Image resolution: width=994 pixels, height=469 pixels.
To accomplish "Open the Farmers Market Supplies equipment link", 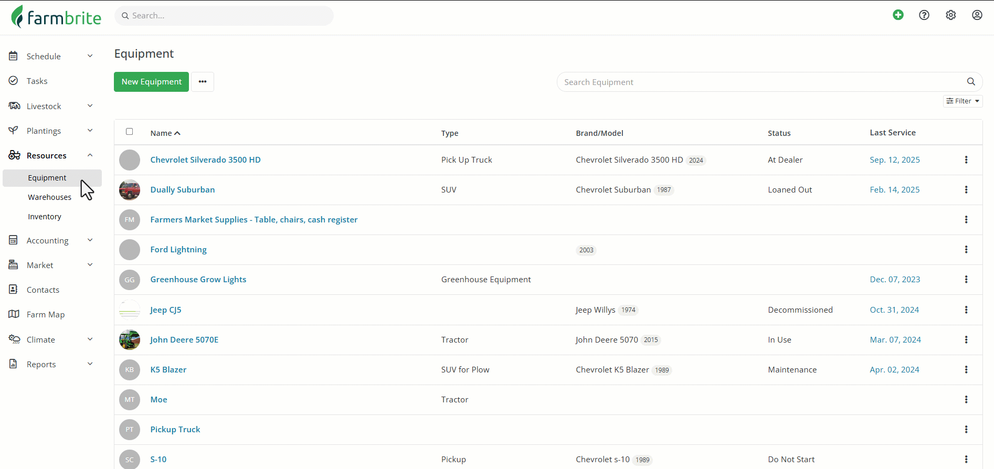I will (x=254, y=220).
